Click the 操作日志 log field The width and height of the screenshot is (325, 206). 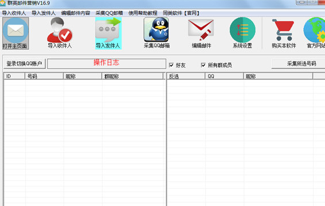coord(107,64)
